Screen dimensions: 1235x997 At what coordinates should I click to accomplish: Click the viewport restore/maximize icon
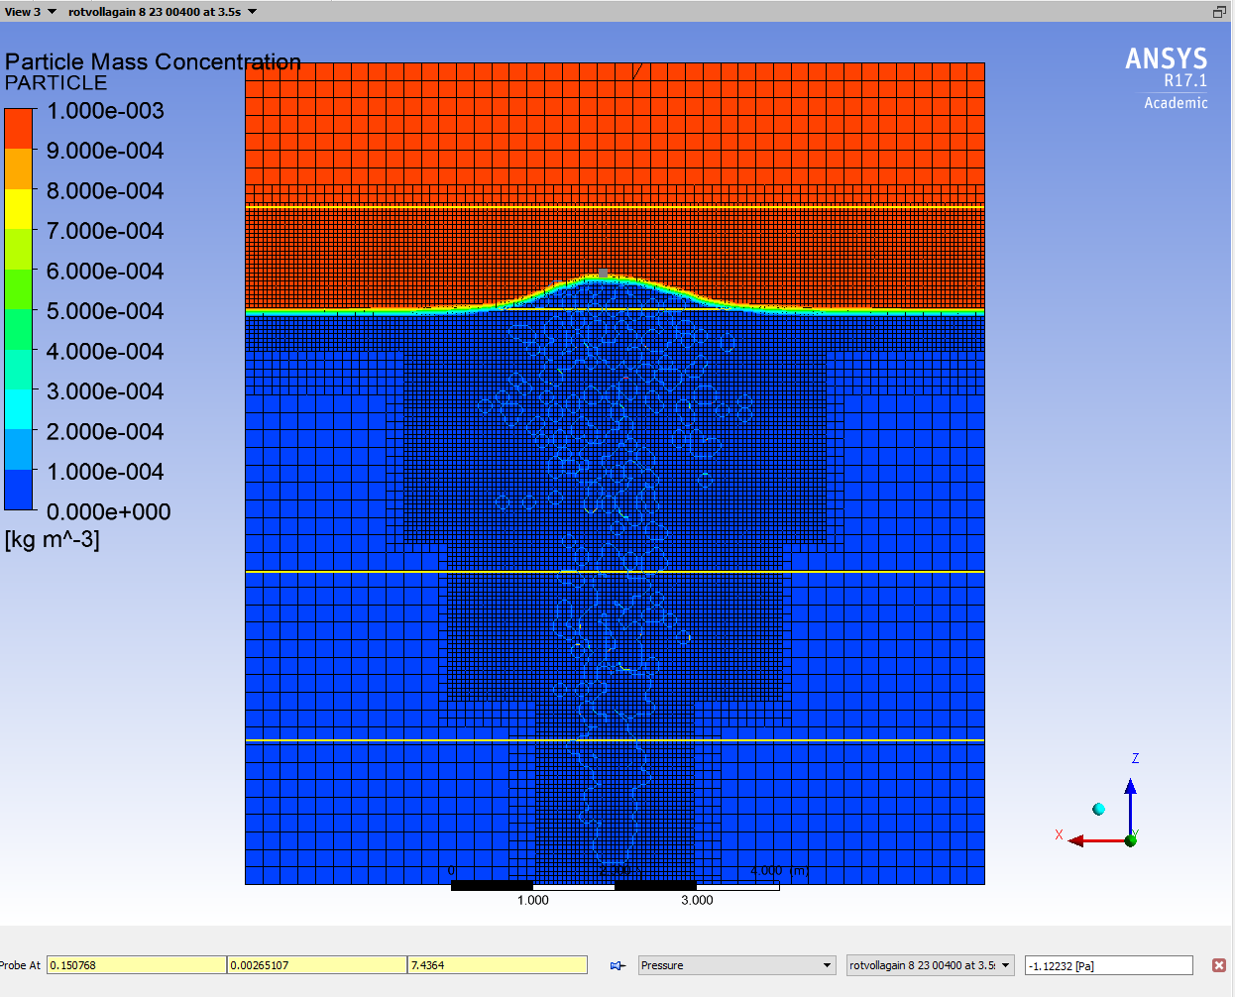click(1219, 12)
